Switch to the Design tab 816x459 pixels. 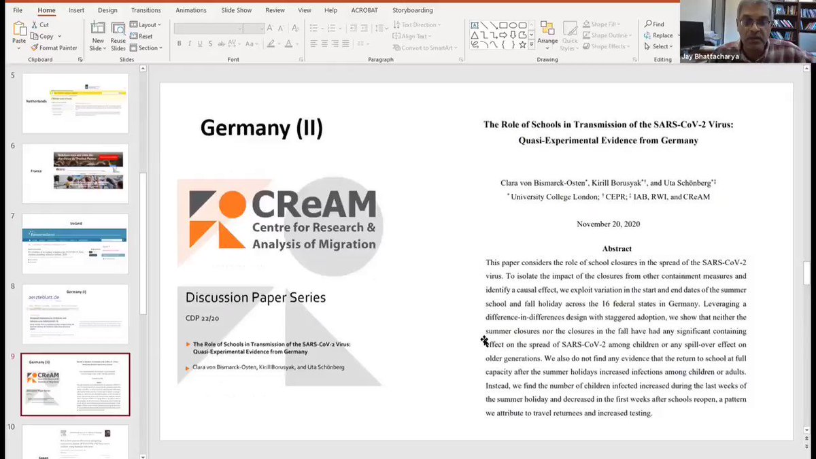click(x=107, y=10)
